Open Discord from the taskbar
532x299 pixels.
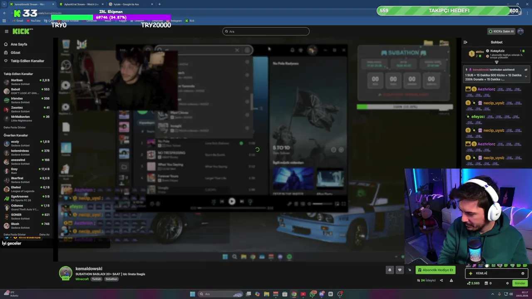322,294
